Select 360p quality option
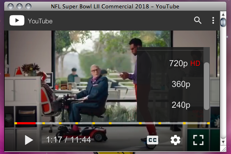 coord(181,84)
